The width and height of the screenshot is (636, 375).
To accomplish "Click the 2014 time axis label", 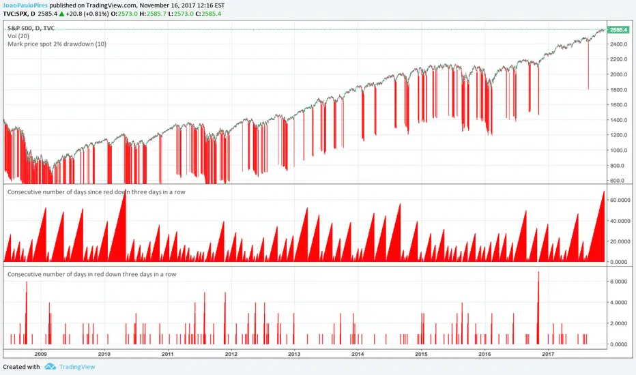I will click(x=358, y=354).
